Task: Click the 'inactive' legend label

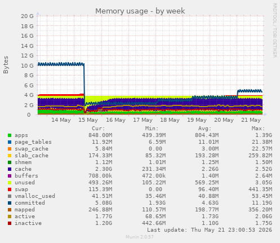Action: click(x=28, y=223)
